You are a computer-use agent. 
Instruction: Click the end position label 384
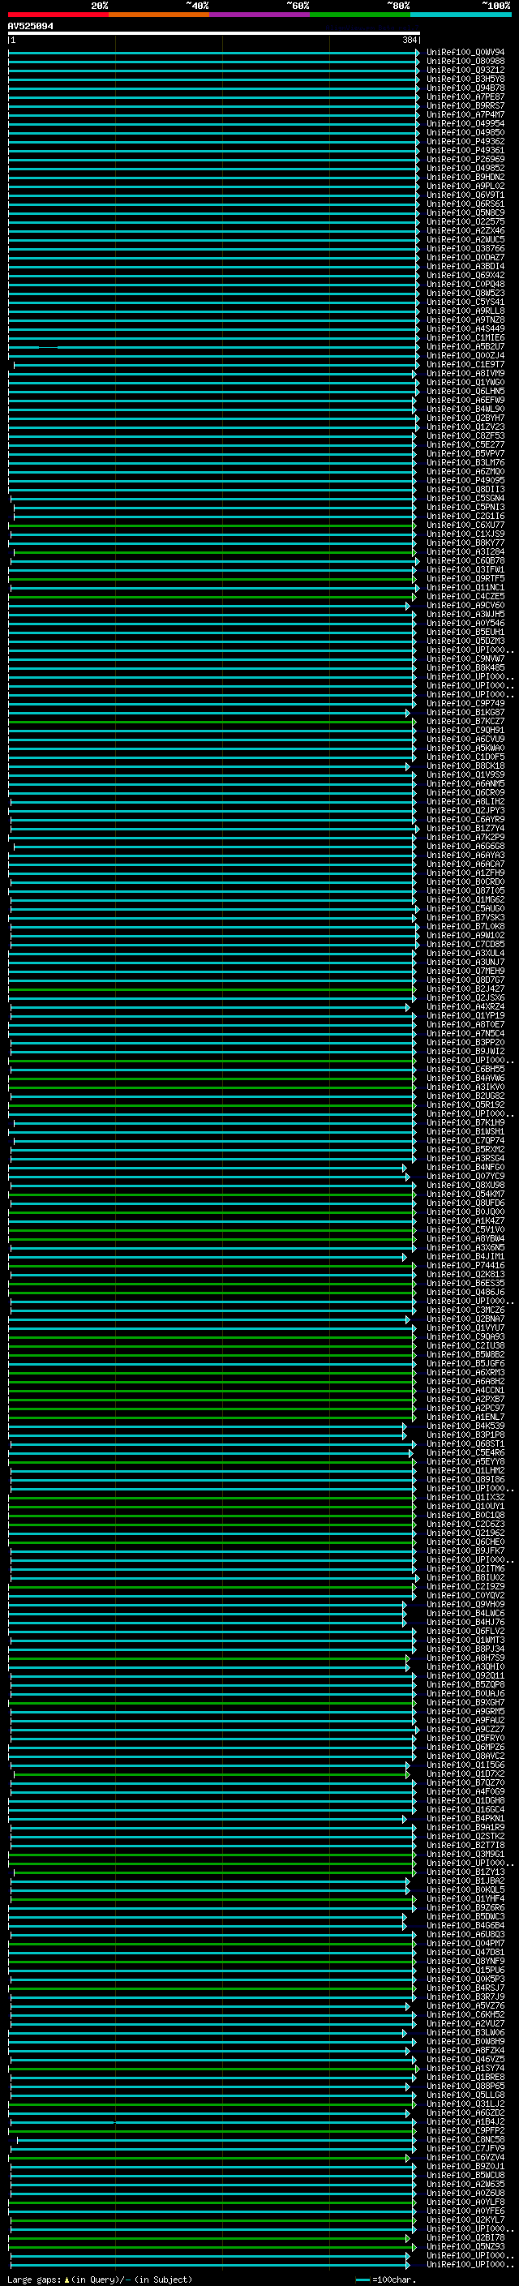pyautogui.click(x=409, y=40)
